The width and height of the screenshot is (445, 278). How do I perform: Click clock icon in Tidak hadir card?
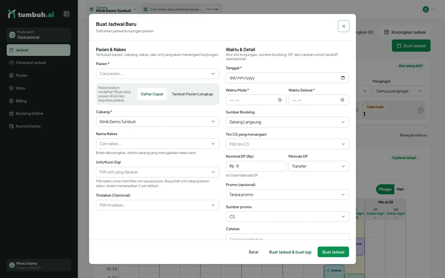(x=421, y=110)
